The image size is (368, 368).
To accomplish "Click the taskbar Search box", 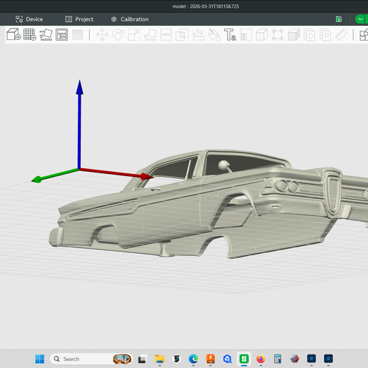I will pyautogui.click(x=91, y=359).
